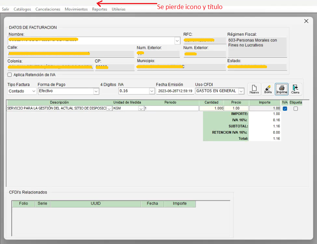This screenshot has width=317, height=244.
Task: Click the Imprime printer icon button
Action: coord(282,89)
